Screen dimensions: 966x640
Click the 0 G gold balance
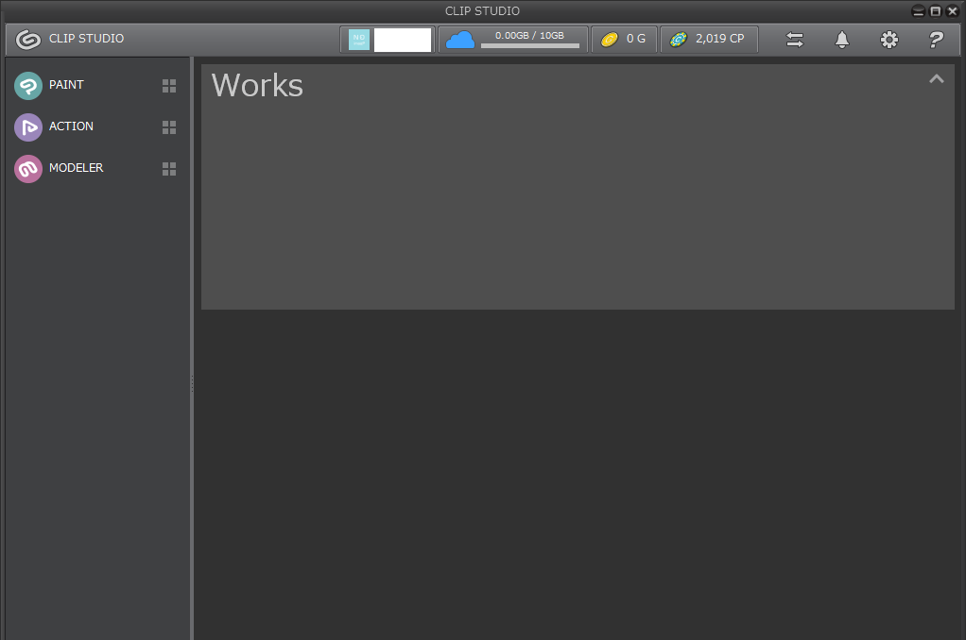point(636,38)
